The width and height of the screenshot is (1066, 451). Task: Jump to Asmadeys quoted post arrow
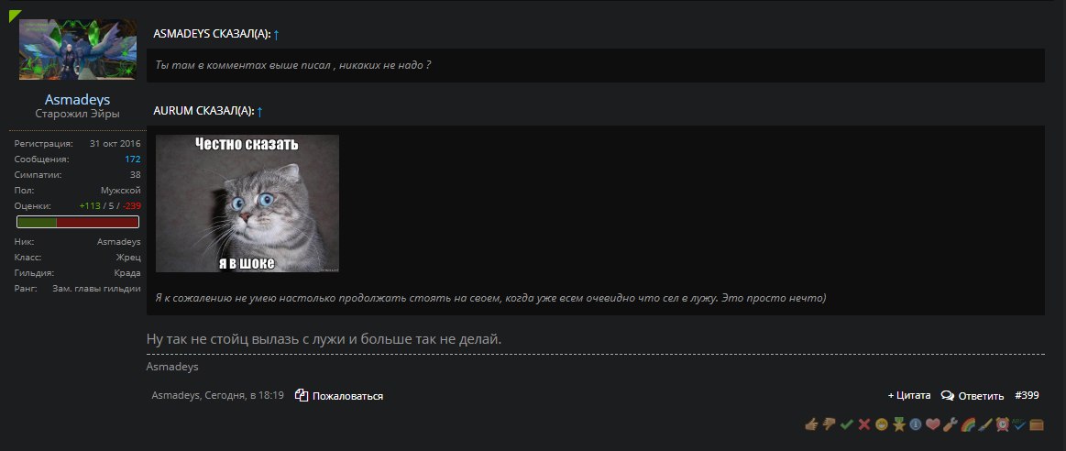(276, 34)
